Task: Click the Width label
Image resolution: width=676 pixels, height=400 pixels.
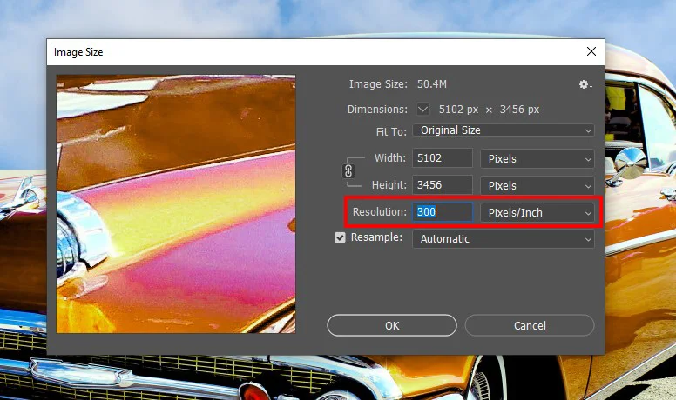Action: [x=389, y=158]
